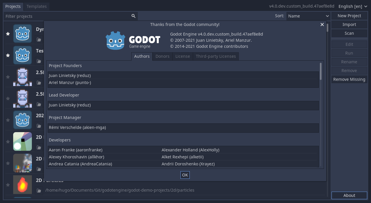Switch to the Projects tab
This screenshot has width=371, height=203.
click(x=13, y=6)
